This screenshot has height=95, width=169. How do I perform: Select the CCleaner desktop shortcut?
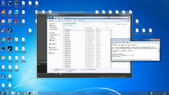pyautogui.click(x=3, y=31)
